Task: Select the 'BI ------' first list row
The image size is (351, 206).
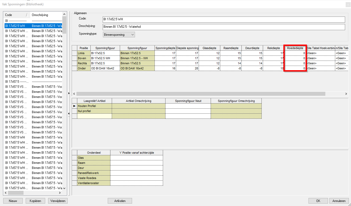Action: click(x=33, y=21)
